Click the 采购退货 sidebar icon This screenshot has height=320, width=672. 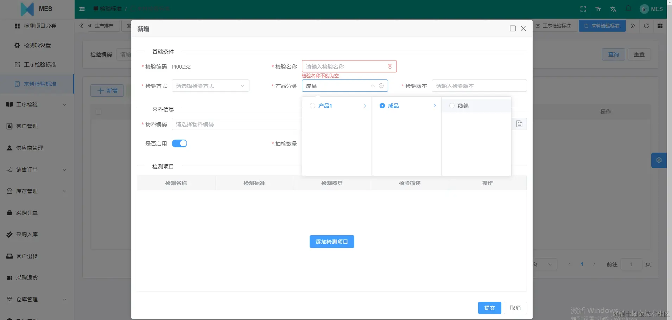(x=9, y=278)
